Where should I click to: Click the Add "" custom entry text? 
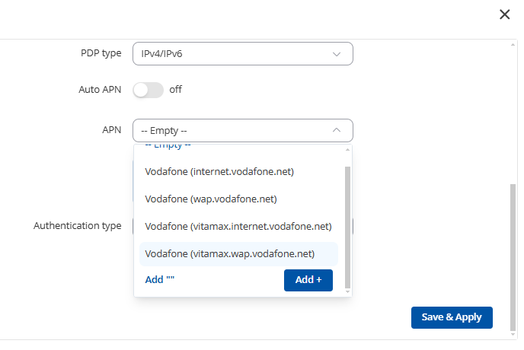[160, 280]
